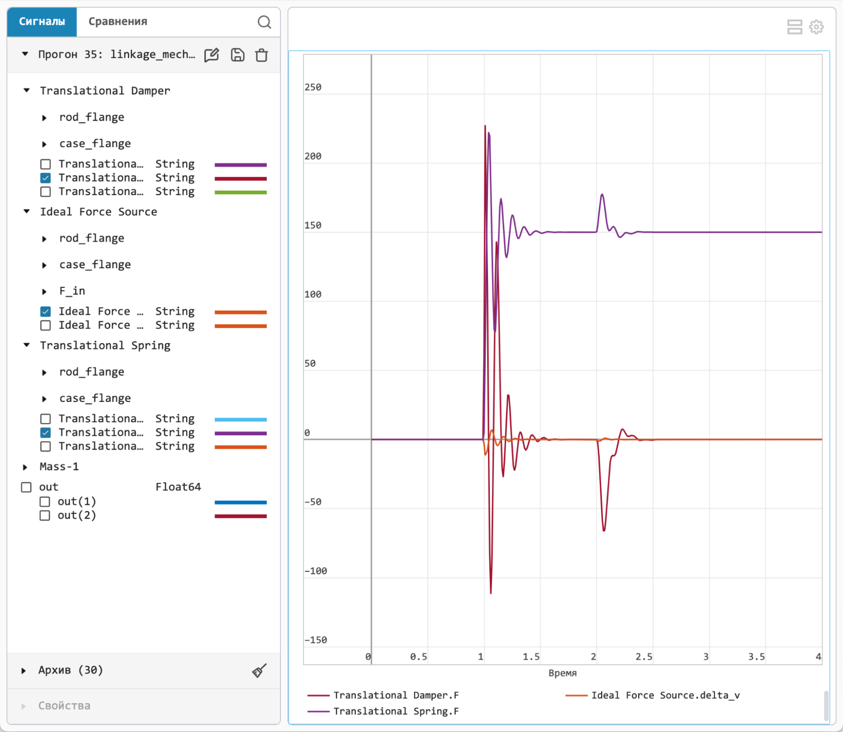Open plot settings gear icon
The width and height of the screenshot is (843, 732).
(817, 27)
